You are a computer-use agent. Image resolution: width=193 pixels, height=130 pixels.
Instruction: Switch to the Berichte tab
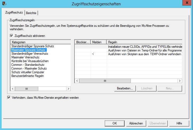pos(31,13)
